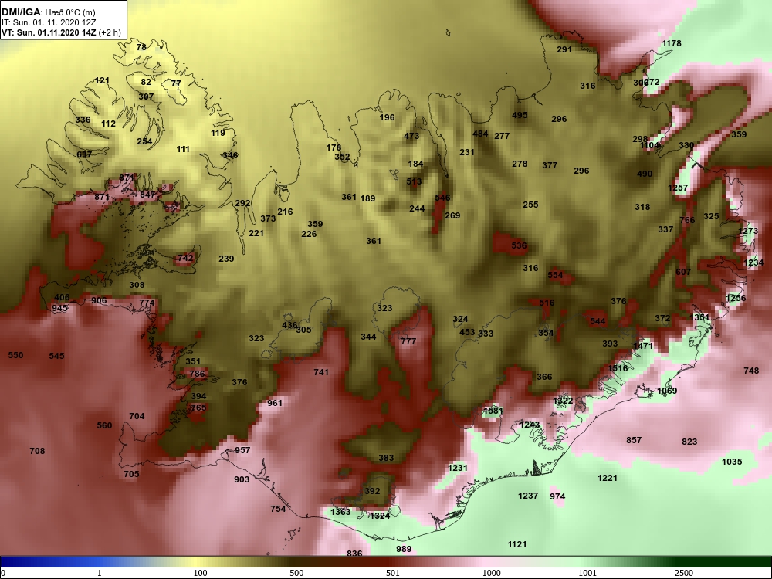Screen dimensions: 772x579
Task: Click the '1001' color scale label
Action: (x=587, y=573)
